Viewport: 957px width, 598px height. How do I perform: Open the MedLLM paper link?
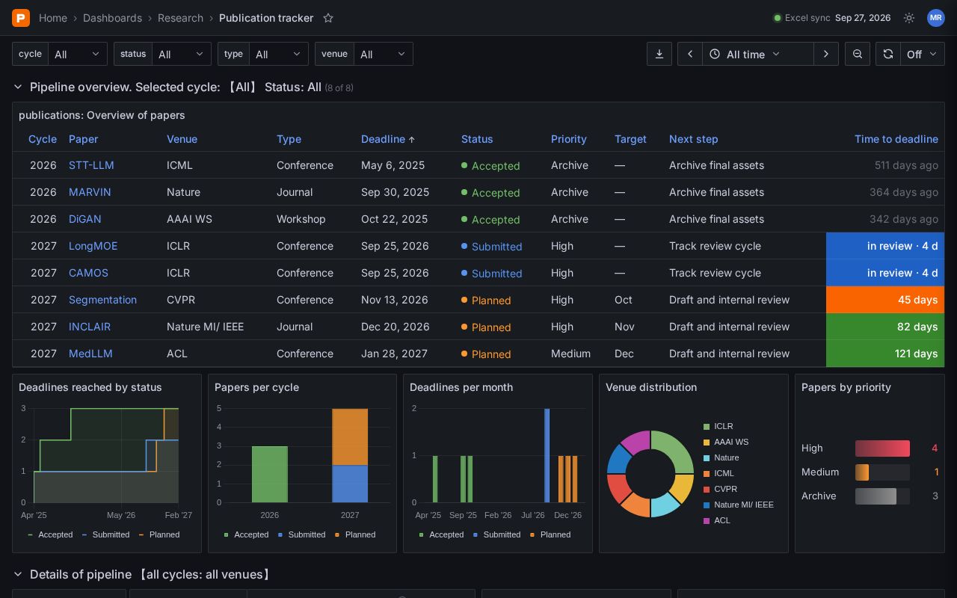coord(90,354)
